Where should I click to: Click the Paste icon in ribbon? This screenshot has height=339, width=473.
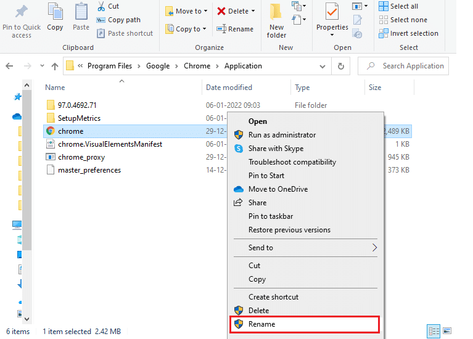pos(81,12)
